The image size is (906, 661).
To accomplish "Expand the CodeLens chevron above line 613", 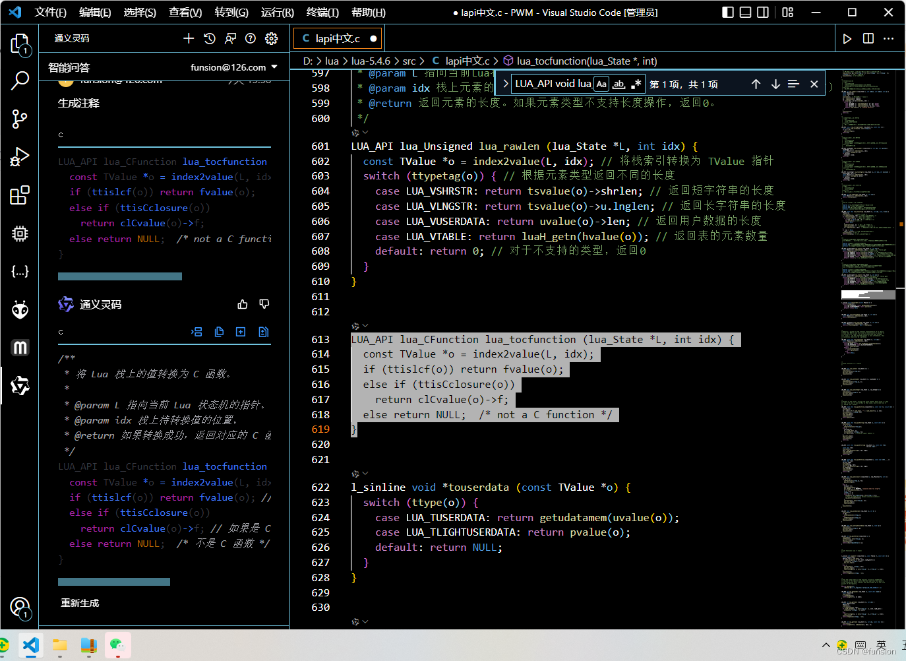I will click(x=365, y=326).
